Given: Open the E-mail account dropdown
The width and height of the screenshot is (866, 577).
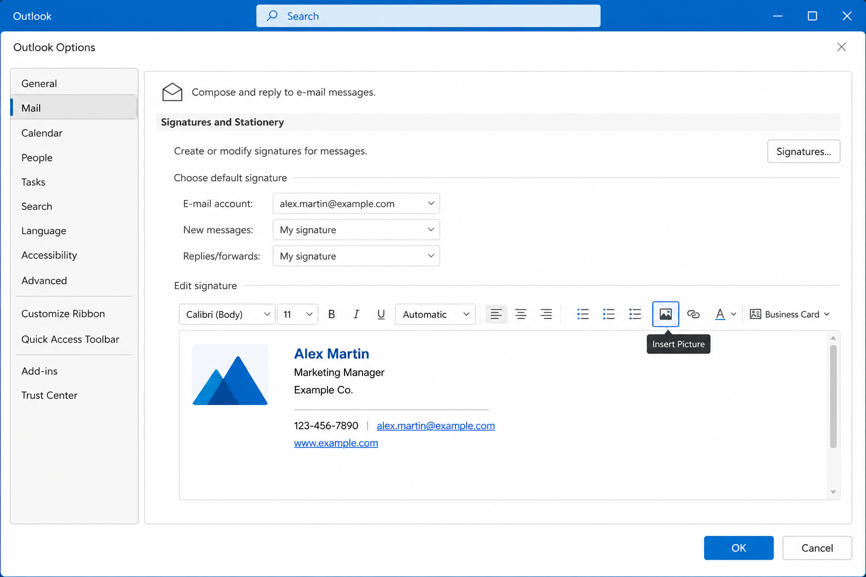Looking at the screenshot, I should tap(356, 203).
